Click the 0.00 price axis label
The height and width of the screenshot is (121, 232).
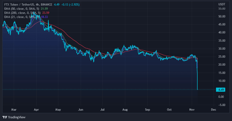[221, 97]
